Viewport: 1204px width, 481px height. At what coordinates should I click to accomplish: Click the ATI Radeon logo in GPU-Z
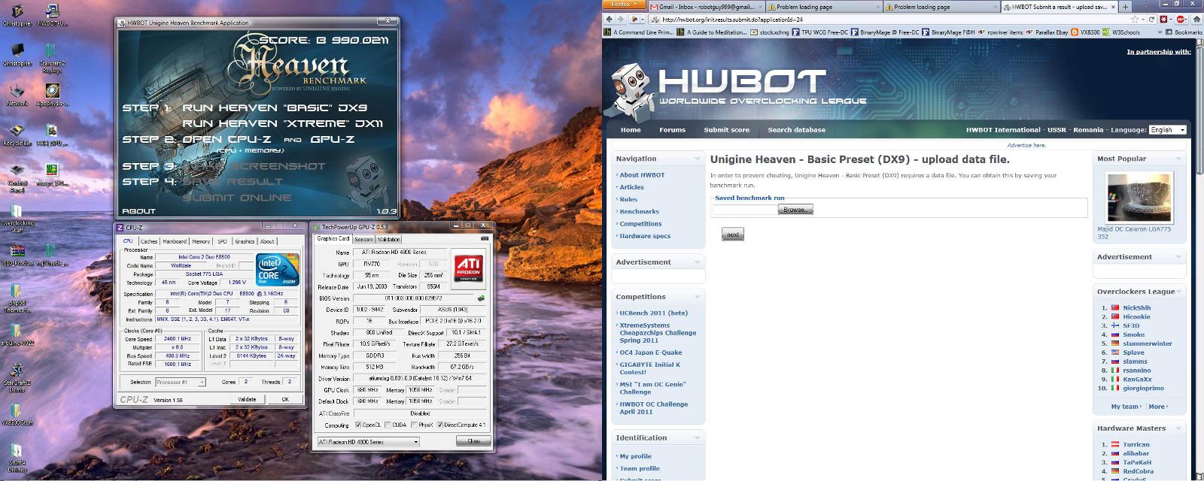click(470, 271)
